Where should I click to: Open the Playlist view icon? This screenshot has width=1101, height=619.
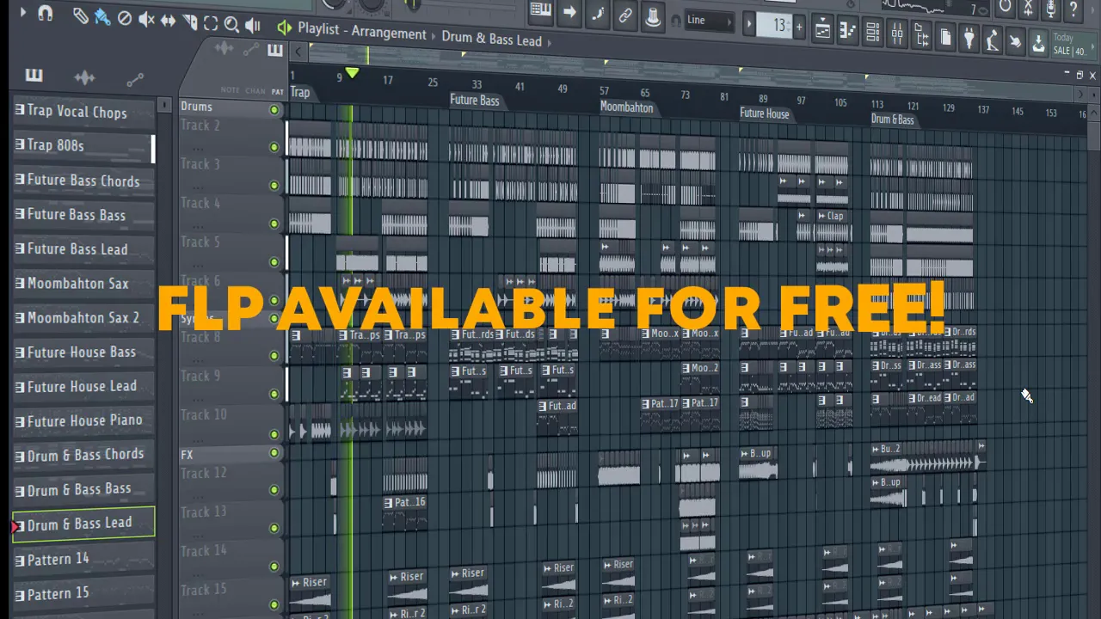[x=822, y=28]
